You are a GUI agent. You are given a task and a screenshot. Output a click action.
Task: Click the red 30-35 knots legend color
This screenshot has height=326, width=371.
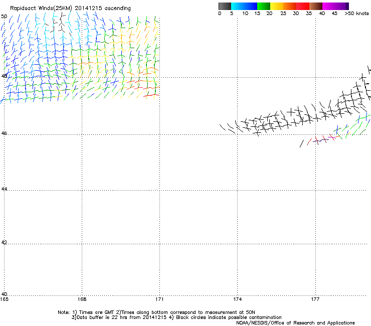pos(303,6)
